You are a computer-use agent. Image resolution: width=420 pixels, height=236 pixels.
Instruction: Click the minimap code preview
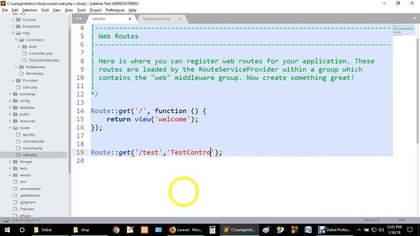[404, 29]
